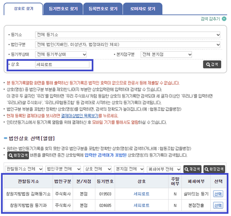This screenshot has height=216, width=231.
Task: Open the 폐쇄여부 전체 filter dropdown
Action: coord(164,169)
